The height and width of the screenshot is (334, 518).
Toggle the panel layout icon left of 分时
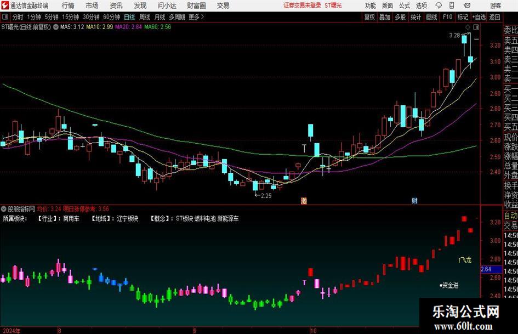coord(5,17)
